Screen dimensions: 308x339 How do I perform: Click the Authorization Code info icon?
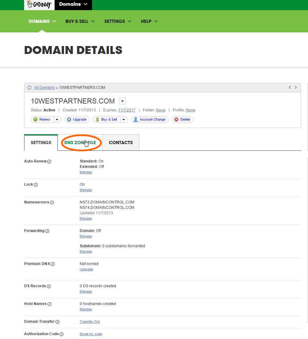click(x=62, y=334)
